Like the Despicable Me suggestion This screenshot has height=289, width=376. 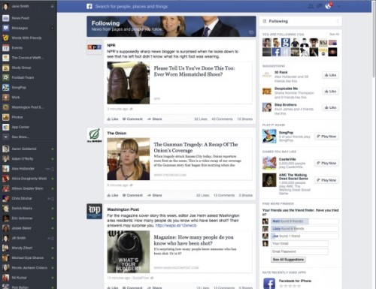tap(330, 92)
